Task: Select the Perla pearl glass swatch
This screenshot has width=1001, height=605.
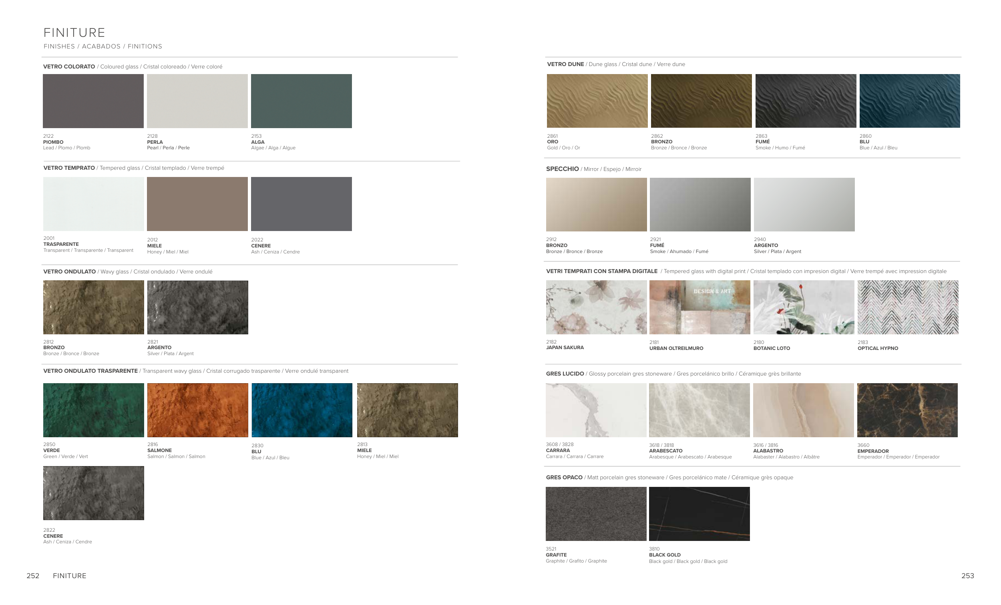Action: pos(197,101)
